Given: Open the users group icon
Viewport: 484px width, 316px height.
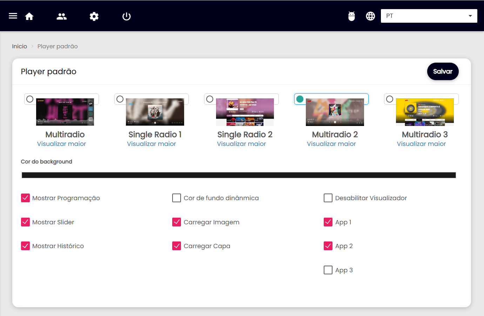Looking at the screenshot, I should pyautogui.click(x=62, y=16).
